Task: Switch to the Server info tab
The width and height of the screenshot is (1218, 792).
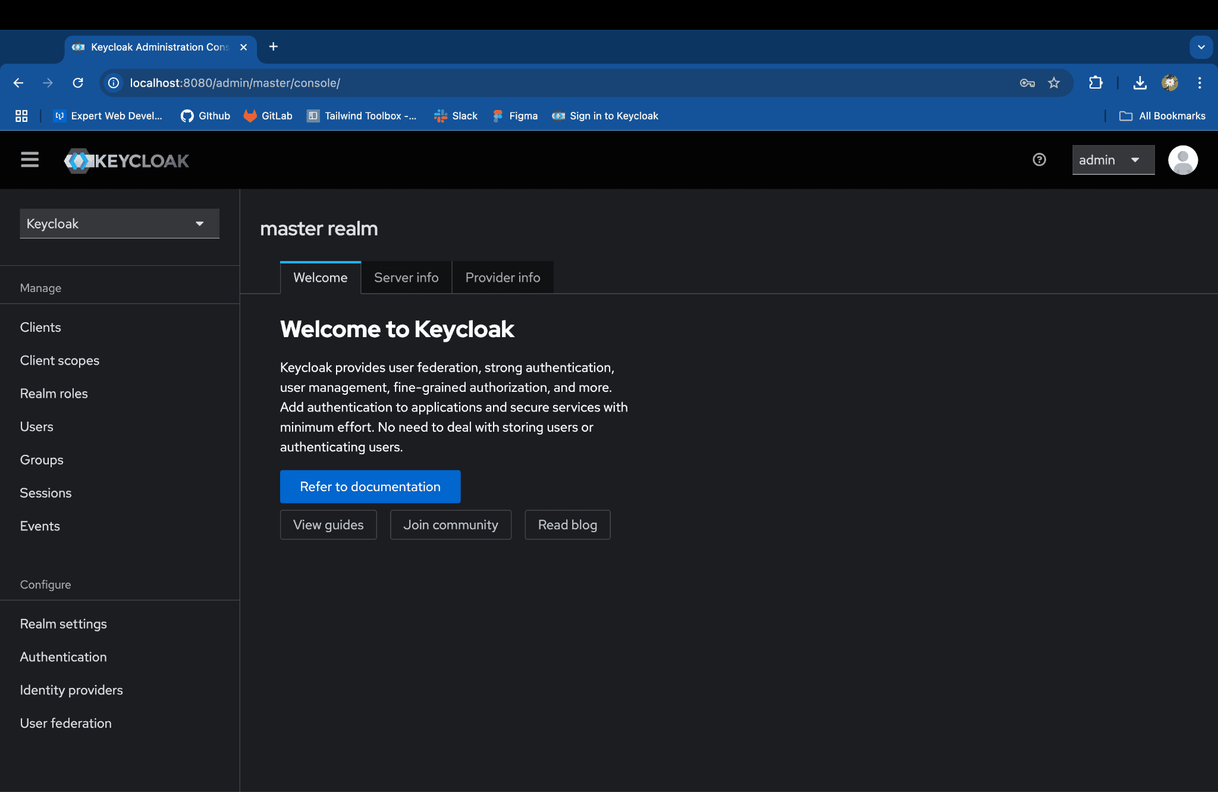Action: tap(406, 278)
